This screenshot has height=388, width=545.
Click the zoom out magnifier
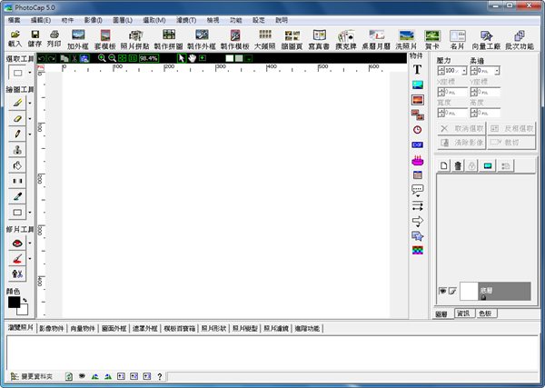[x=113, y=58]
